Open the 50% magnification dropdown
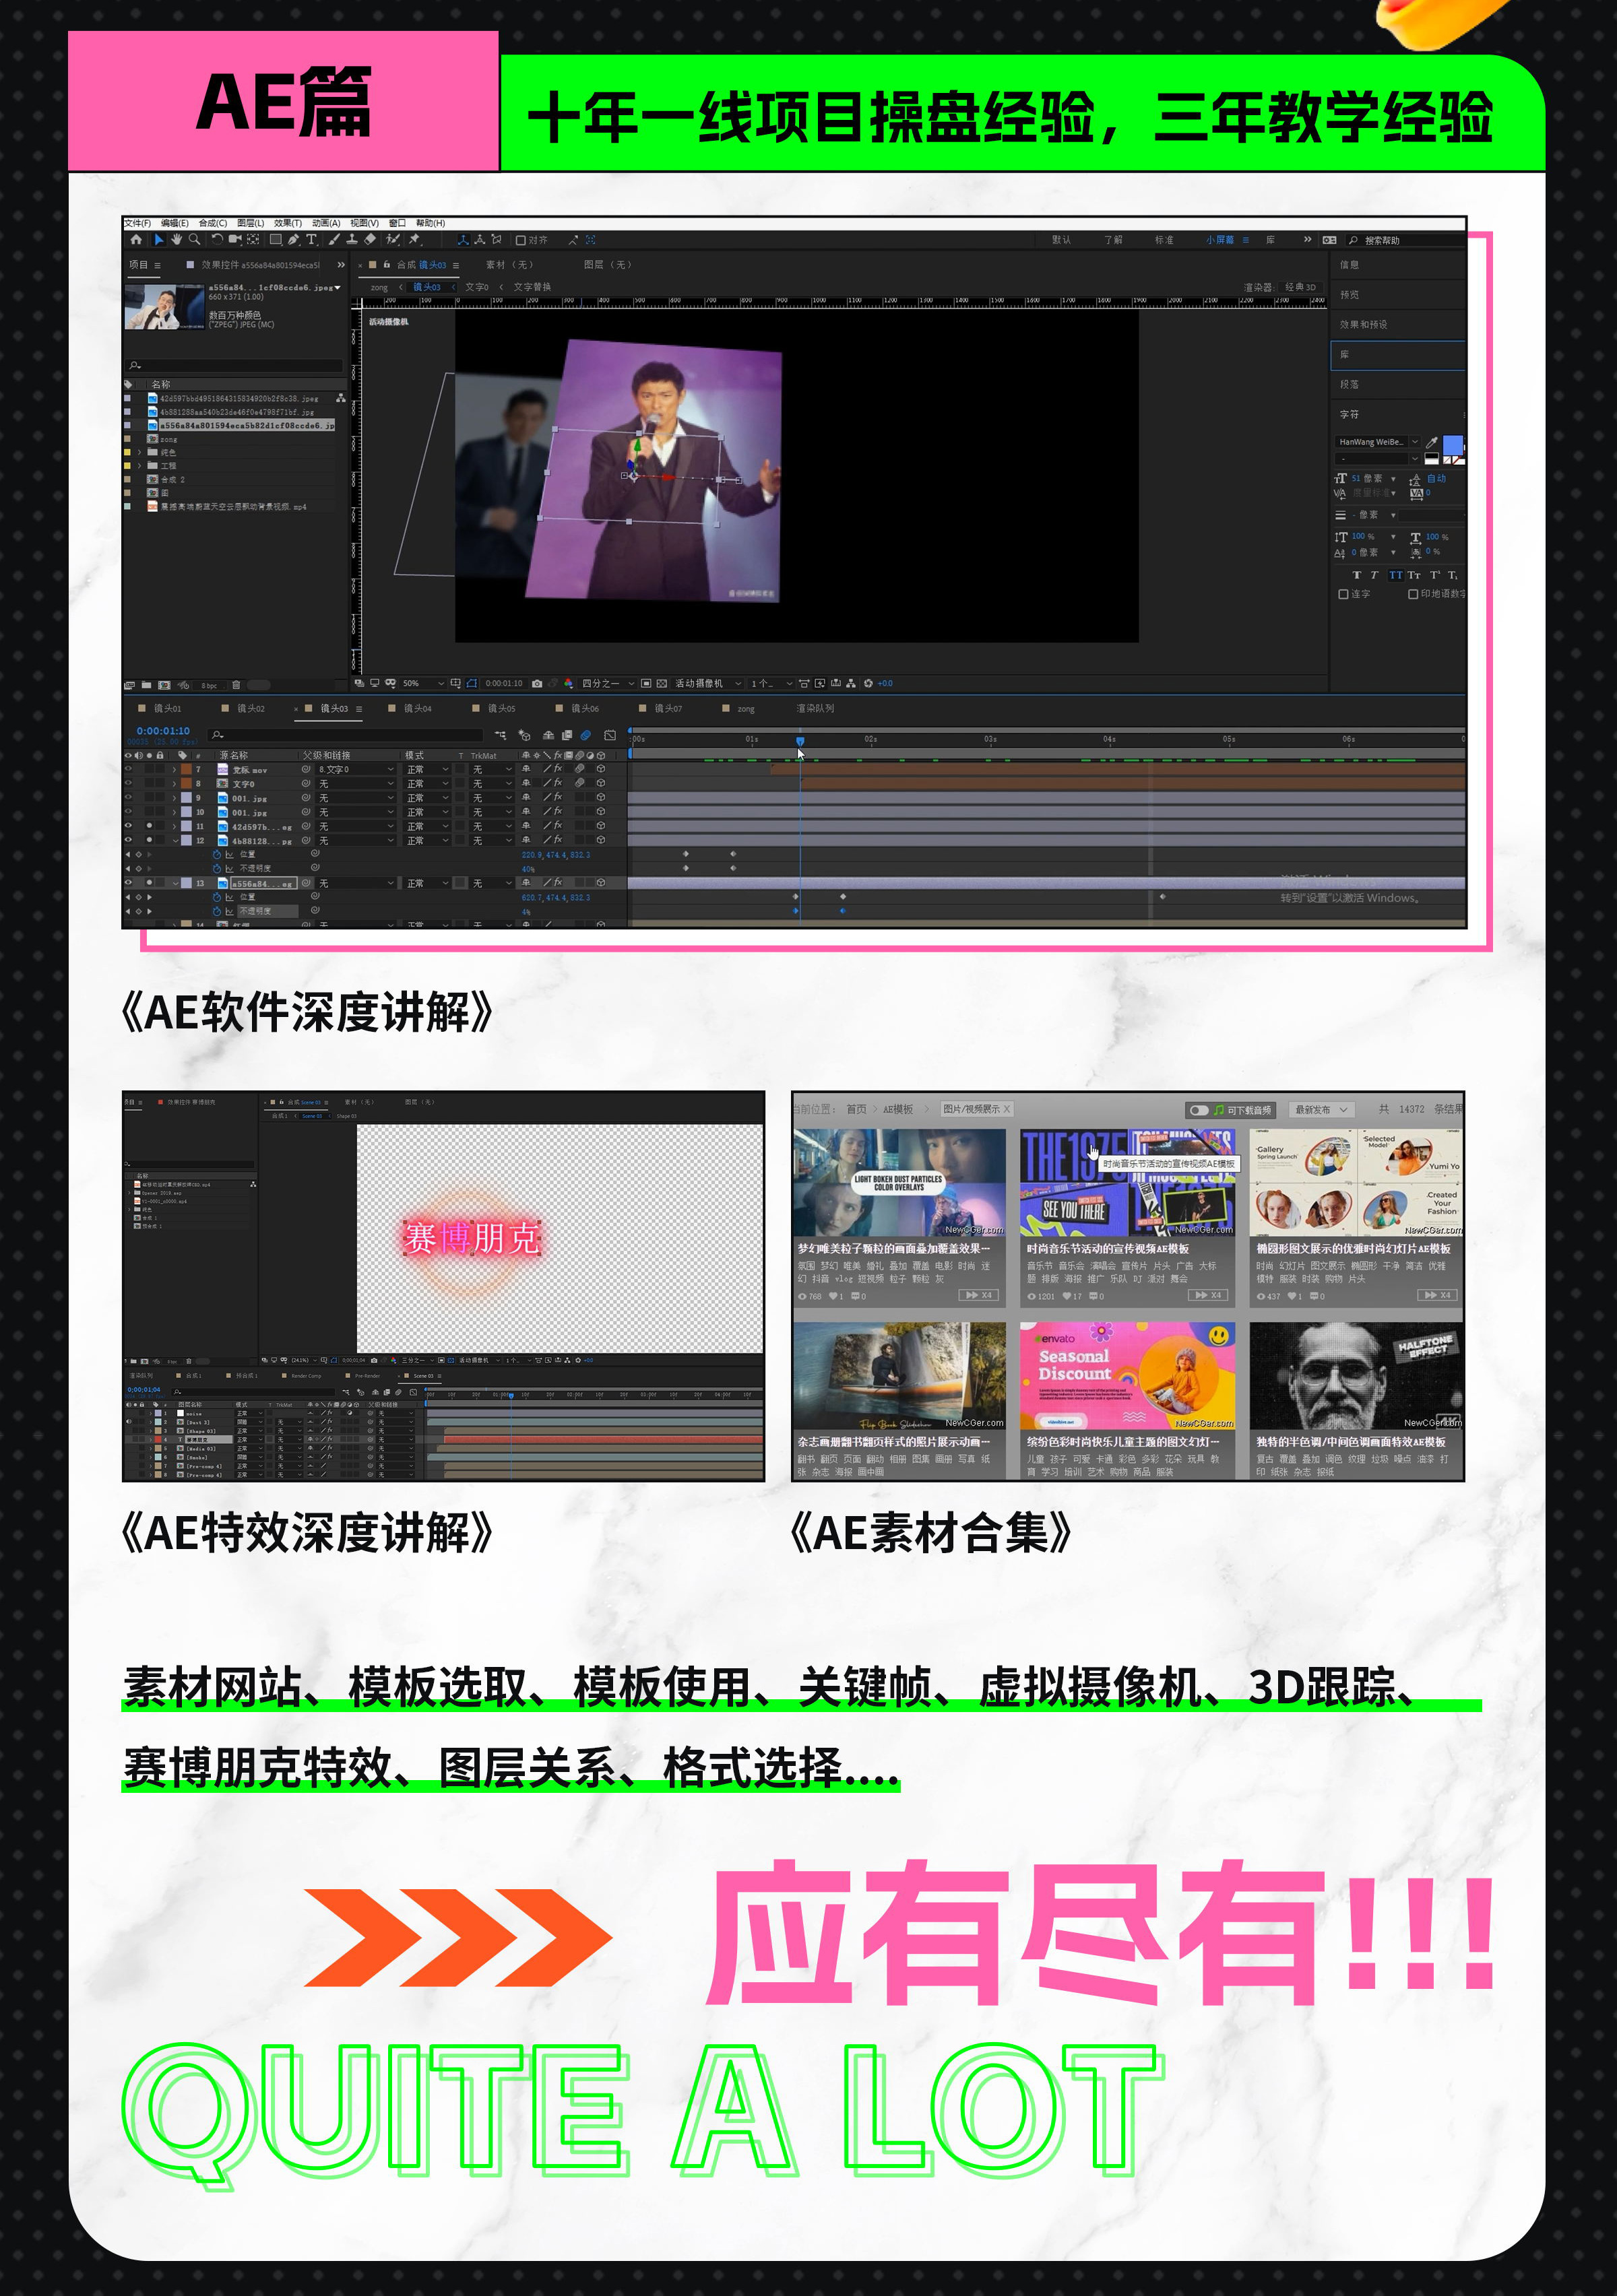The height and width of the screenshot is (2296, 1617). 423,684
